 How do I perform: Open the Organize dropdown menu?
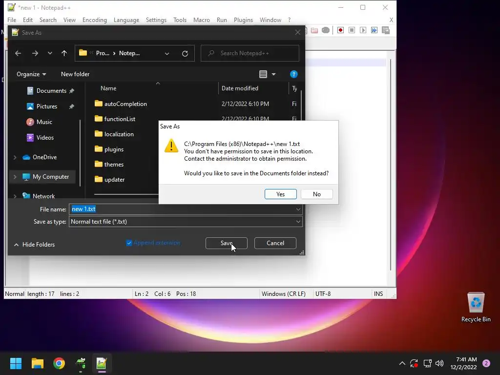coord(31,74)
